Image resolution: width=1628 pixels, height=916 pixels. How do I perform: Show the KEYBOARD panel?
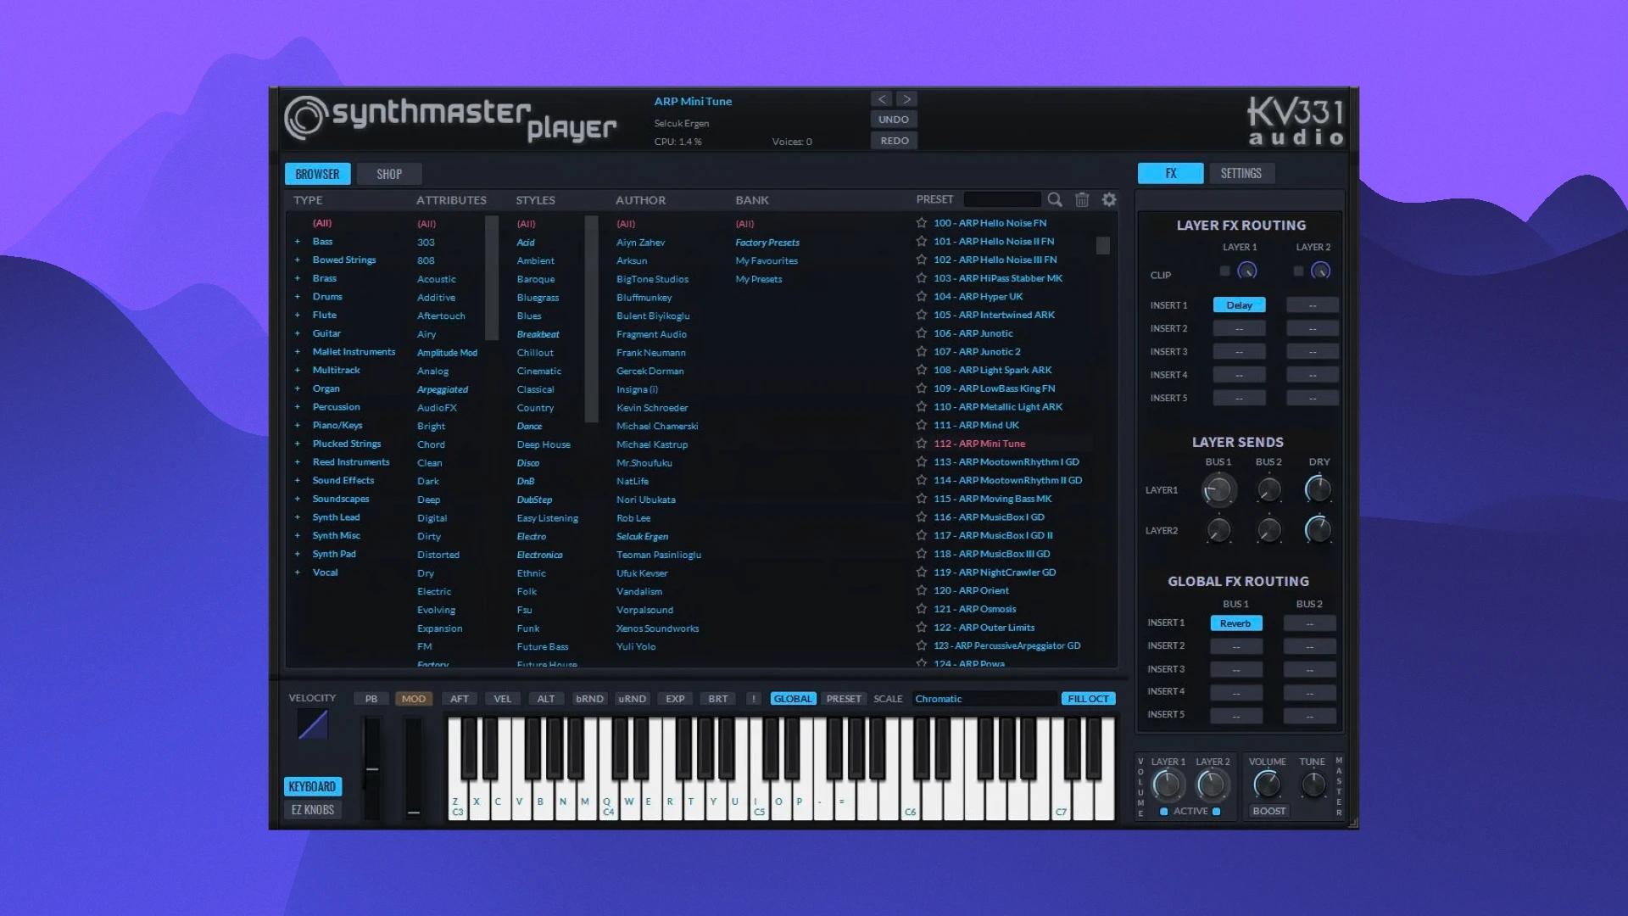point(312,786)
